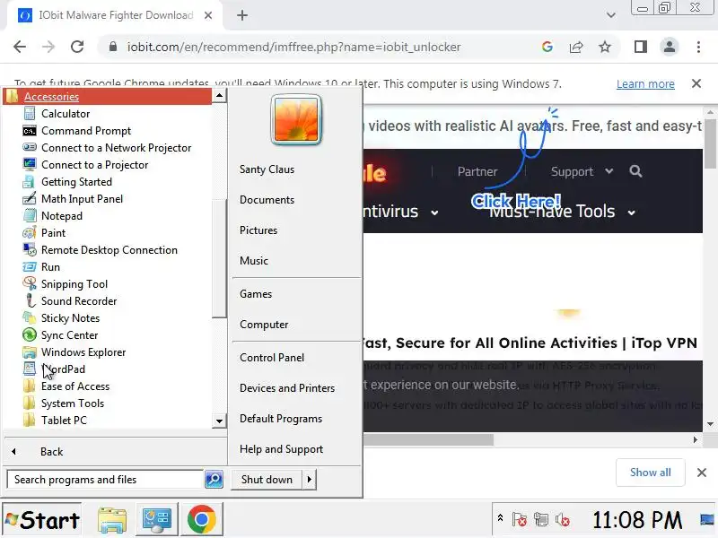Open Control Panel
This screenshot has width=718, height=538.
click(x=272, y=358)
